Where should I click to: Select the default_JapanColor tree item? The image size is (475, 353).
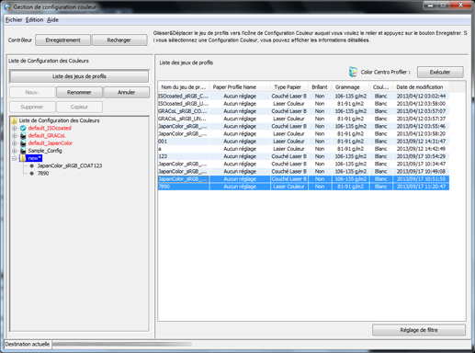coord(51,143)
